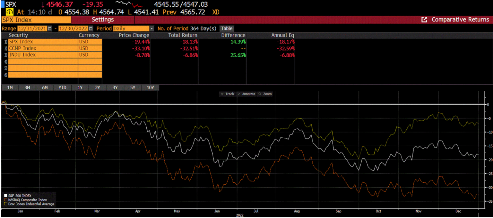
Task: Click the white S&P 500 INDEX legend swatch
Action: click(5, 195)
